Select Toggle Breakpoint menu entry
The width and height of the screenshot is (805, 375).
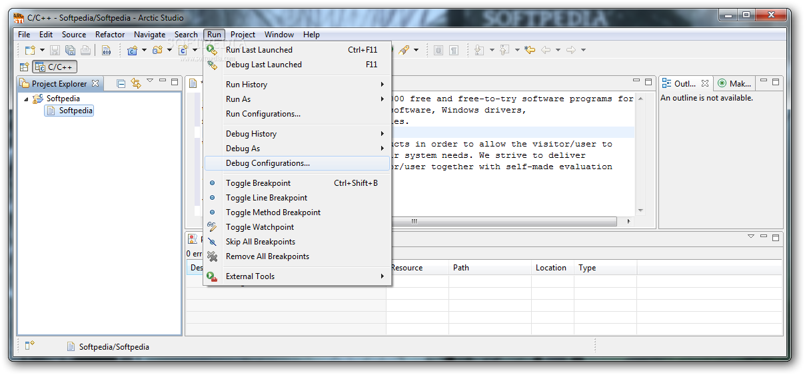point(297,183)
